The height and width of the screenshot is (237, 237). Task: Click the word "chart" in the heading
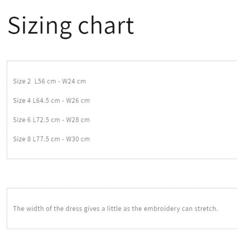(106, 25)
